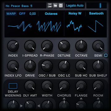Screen dimensions: 111x111
Task: Open the Noisy W waveform selector
Action: point(75,13)
